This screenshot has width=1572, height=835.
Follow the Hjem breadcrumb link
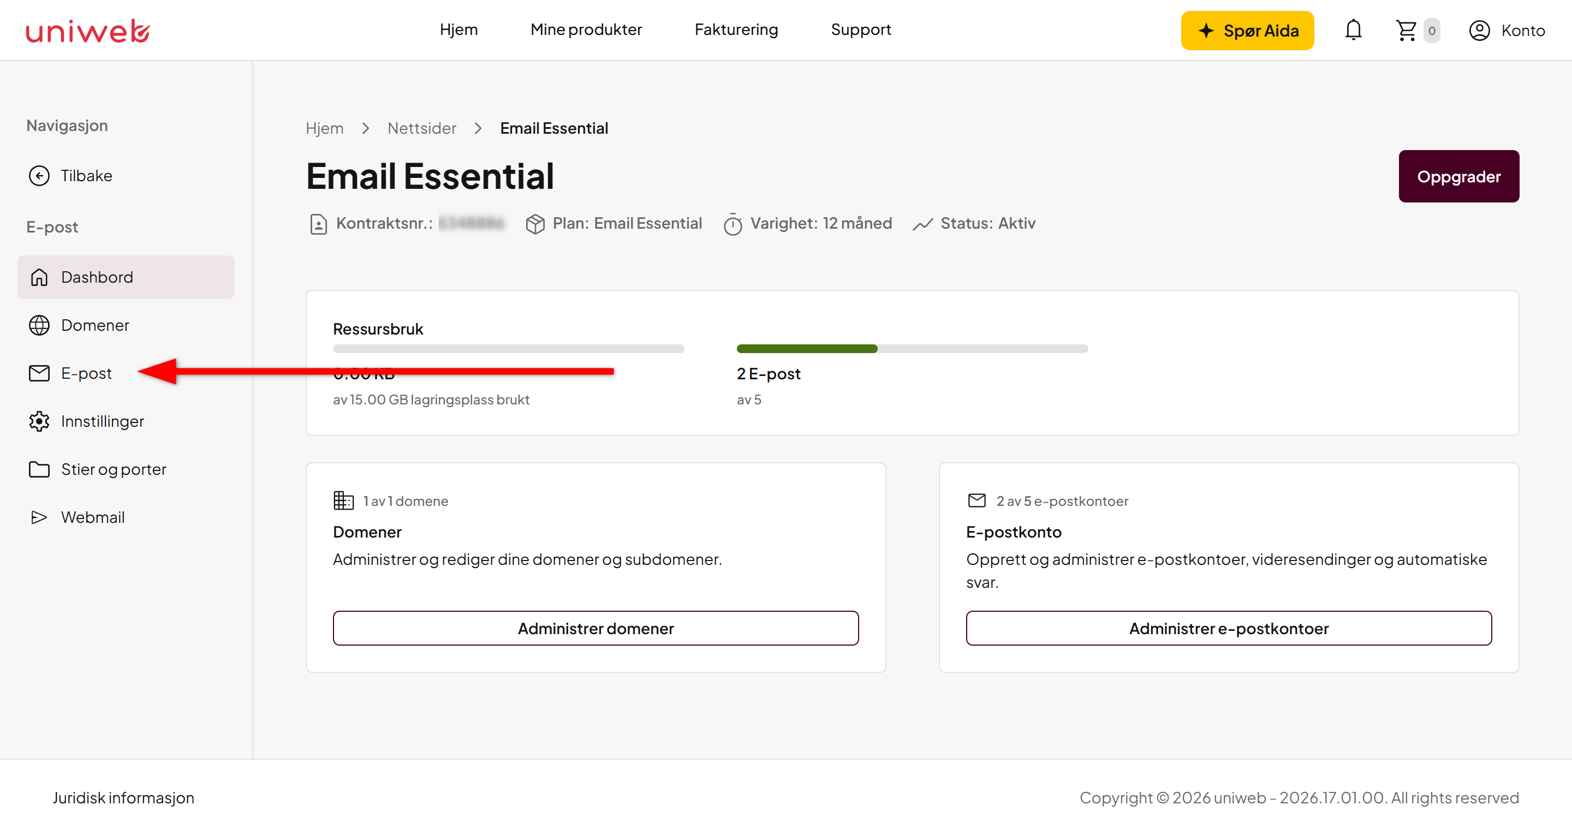pyautogui.click(x=324, y=128)
